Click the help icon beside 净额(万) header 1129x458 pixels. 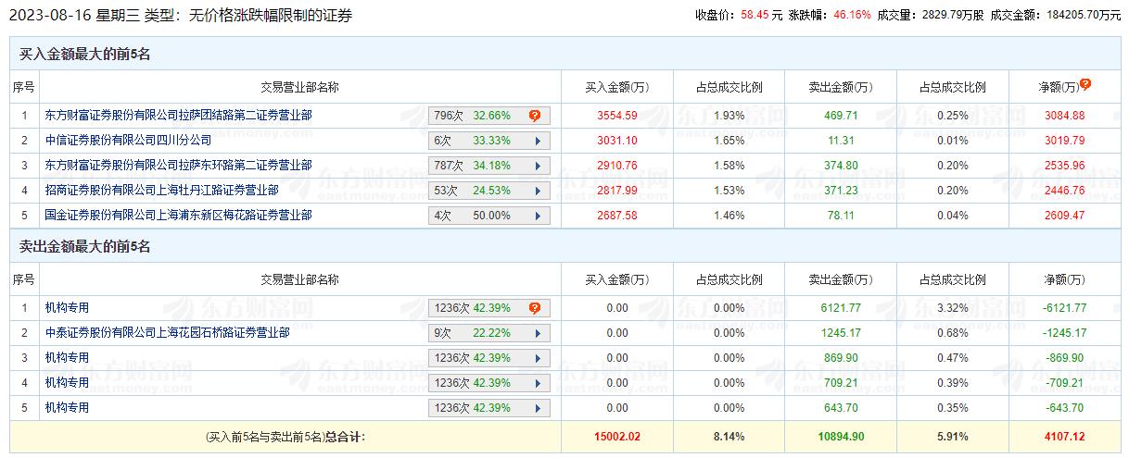tap(1085, 84)
